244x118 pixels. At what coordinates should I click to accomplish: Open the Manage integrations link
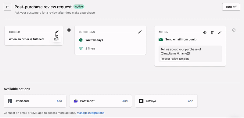tap(91, 113)
